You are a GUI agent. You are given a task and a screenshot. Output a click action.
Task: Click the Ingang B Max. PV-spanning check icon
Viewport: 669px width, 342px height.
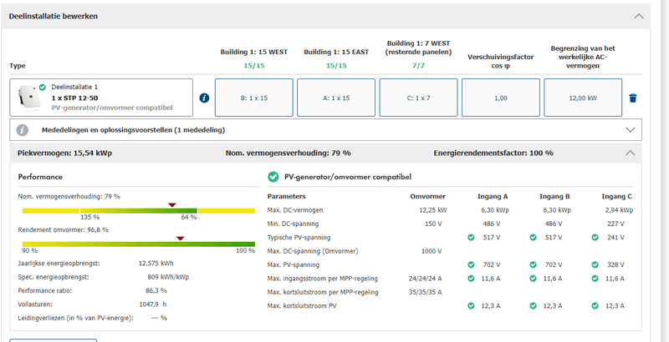534,264
